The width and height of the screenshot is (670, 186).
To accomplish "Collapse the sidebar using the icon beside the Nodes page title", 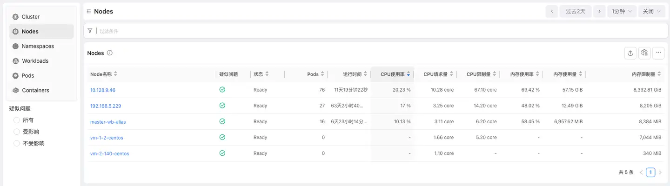I will (x=88, y=12).
